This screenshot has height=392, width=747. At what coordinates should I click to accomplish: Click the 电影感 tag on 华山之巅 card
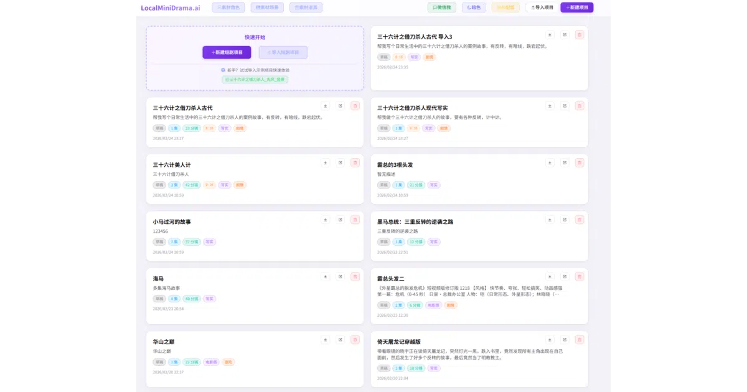tap(211, 362)
